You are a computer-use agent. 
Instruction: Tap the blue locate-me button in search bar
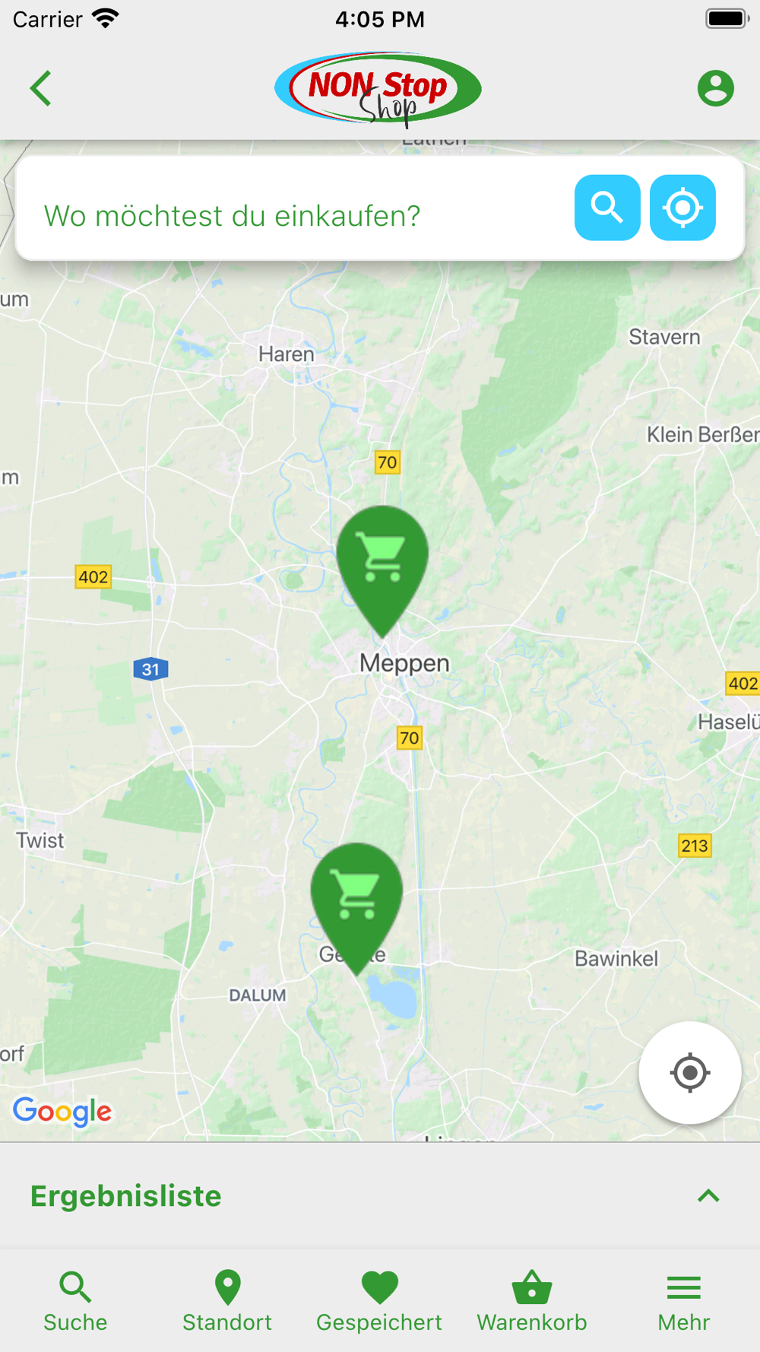(x=682, y=208)
